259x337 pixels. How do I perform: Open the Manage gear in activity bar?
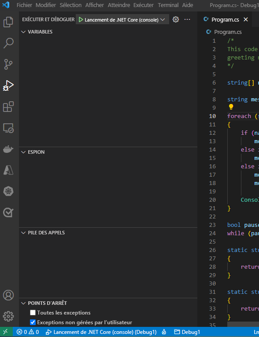click(x=8, y=316)
